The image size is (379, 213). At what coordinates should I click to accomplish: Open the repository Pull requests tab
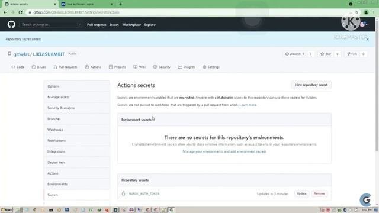point(65,67)
